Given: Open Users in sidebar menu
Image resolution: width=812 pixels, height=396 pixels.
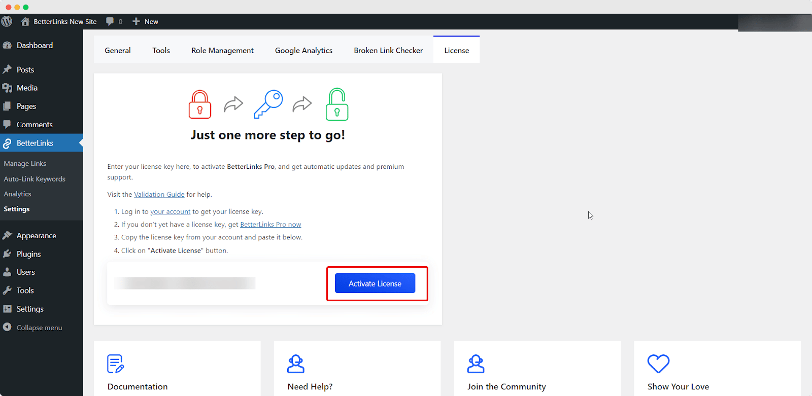Looking at the screenshot, I should pos(26,272).
